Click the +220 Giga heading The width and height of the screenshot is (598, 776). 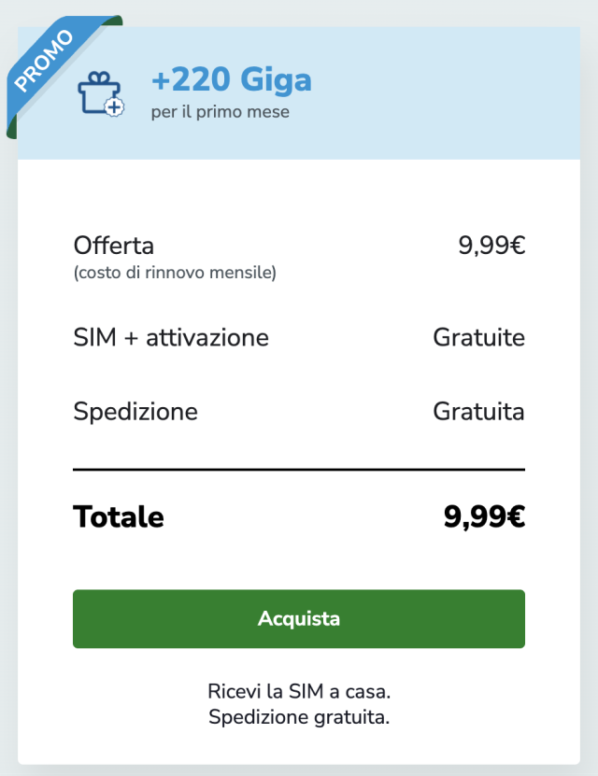pyautogui.click(x=231, y=80)
